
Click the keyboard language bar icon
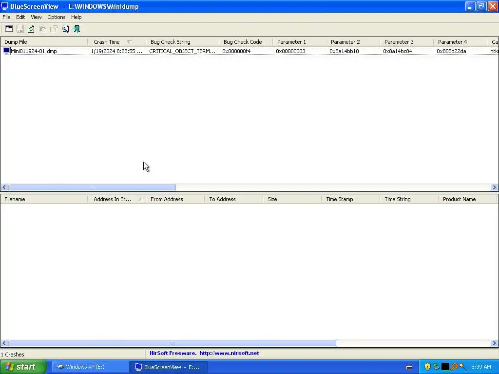click(409, 367)
